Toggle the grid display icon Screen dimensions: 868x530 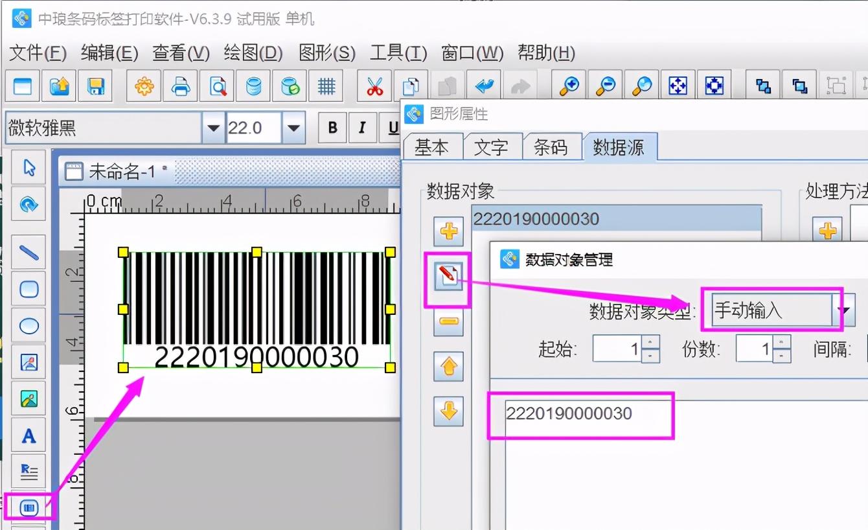326,86
